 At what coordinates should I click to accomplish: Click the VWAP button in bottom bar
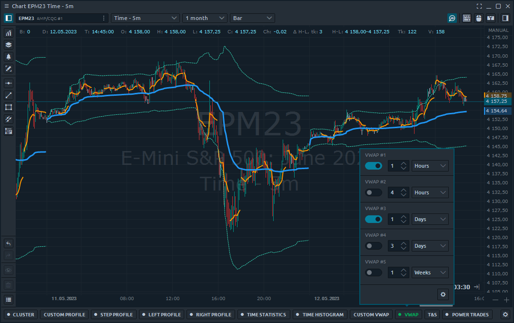[408, 314]
